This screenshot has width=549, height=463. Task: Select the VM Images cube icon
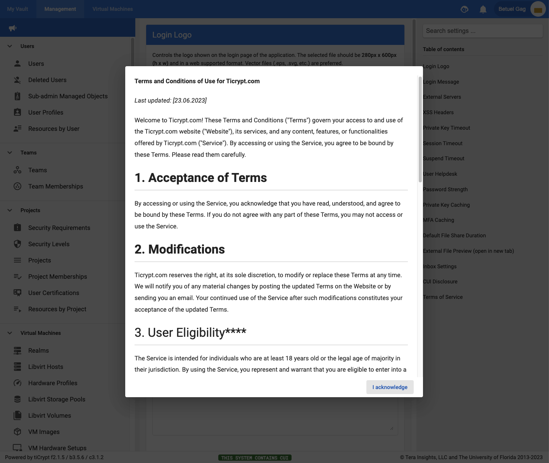[x=17, y=432]
